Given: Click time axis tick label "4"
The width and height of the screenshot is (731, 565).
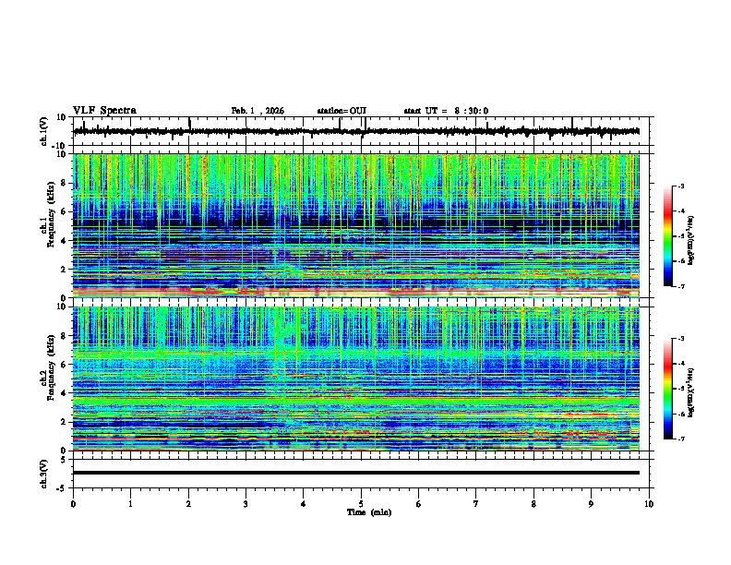Looking at the screenshot, I should click(x=304, y=504).
